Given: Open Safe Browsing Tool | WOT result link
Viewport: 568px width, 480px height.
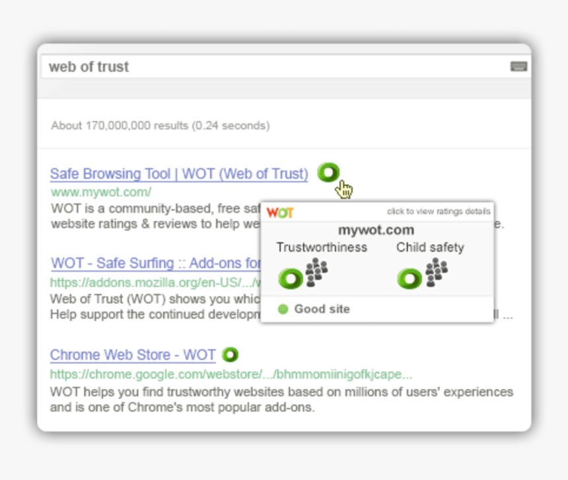Looking at the screenshot, I should 179,174.
